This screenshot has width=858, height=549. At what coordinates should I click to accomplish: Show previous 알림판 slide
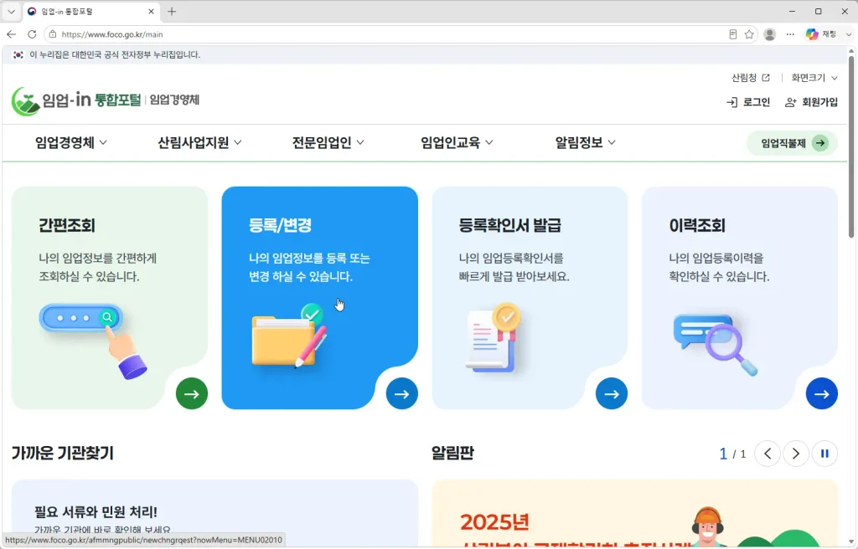[768, 454]
